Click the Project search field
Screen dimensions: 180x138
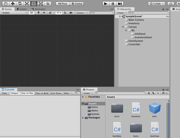pyautogui.click(x=120, y=93)
